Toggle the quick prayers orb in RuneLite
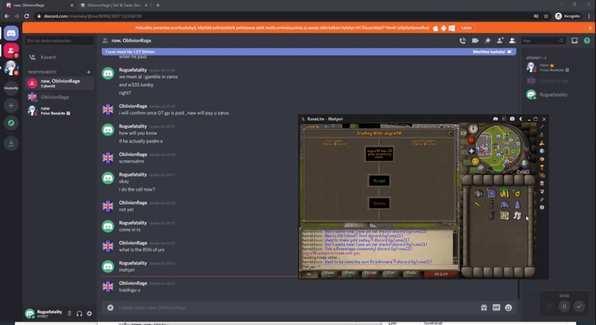The height and width of the screenshot is (325, 596). point(471,151)
